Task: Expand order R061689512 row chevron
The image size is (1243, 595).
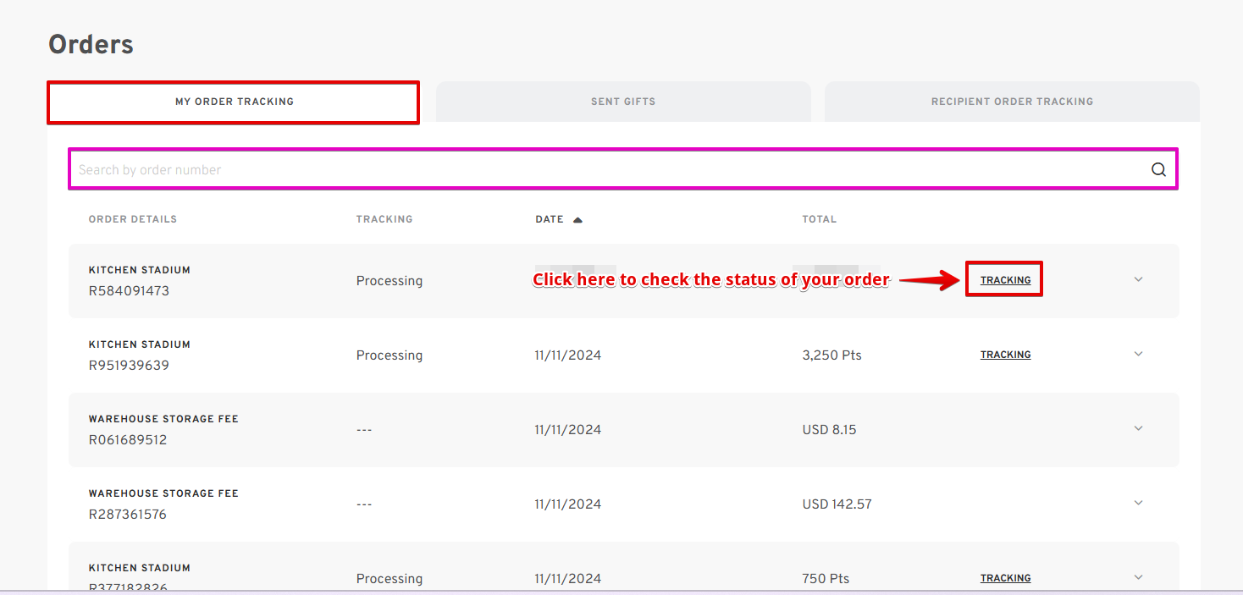Action: 1138,428
